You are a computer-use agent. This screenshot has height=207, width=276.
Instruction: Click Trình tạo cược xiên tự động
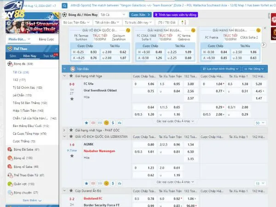click(176, 15)
